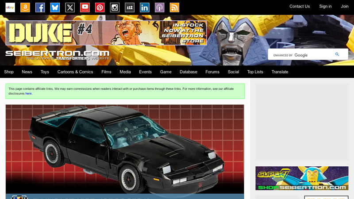Open the Films menu
The width and height of the screenshot is (354, 199).
(x=106, y=72)
